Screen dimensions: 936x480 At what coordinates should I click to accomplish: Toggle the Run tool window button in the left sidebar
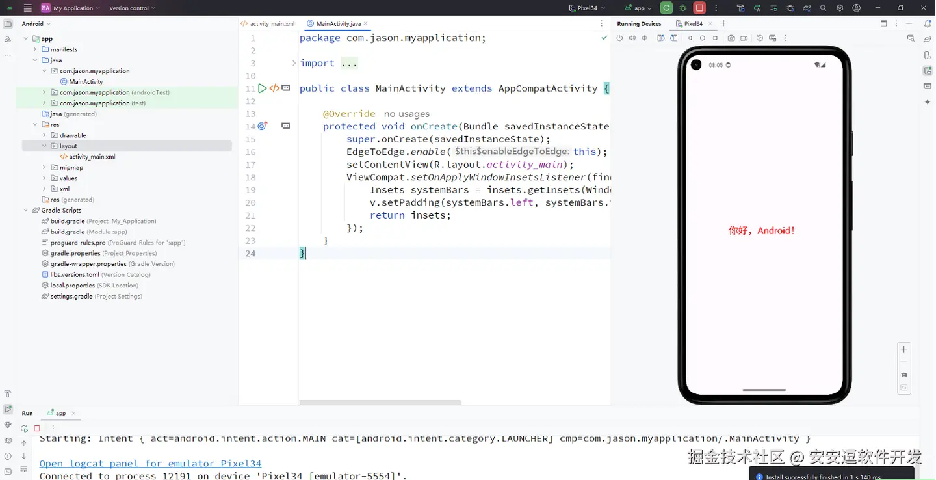[8, 409]
